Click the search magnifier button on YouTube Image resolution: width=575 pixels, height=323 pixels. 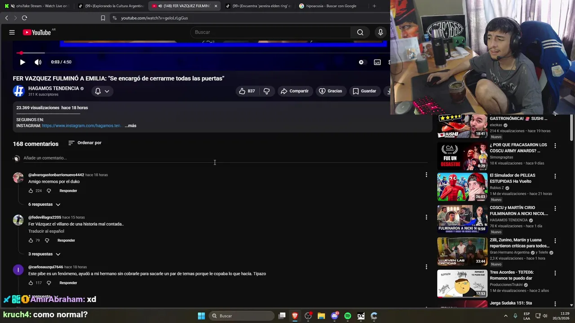(360, 32)
